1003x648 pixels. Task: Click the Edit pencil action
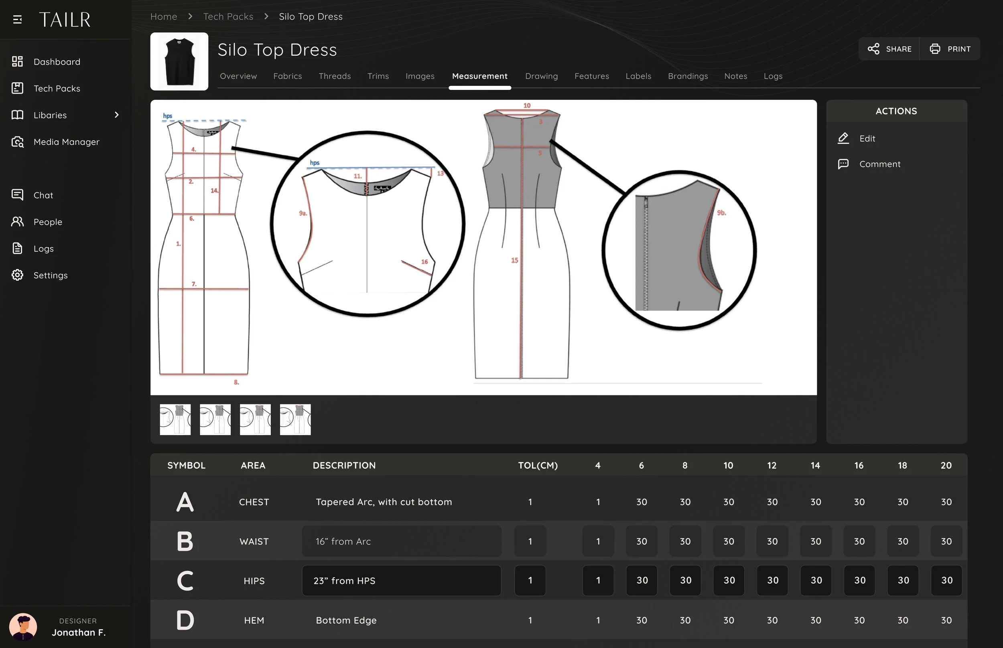[843, 138]
